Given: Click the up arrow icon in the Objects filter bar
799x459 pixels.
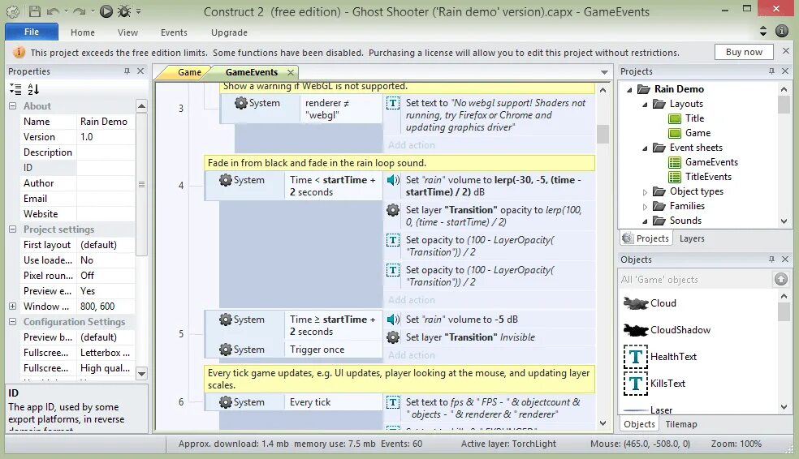Looking at the screenshot, I should [x=780, y=279].
